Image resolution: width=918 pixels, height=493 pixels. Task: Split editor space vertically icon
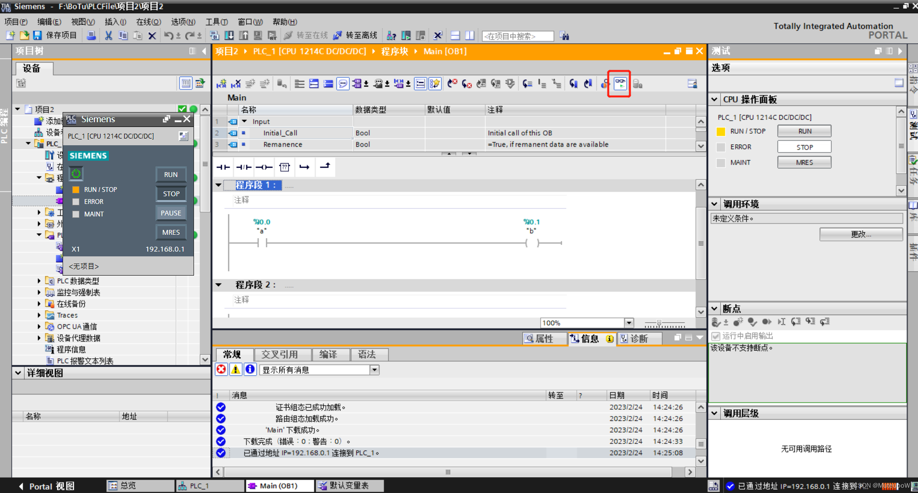pyautogui.click(x=470, y=36)
